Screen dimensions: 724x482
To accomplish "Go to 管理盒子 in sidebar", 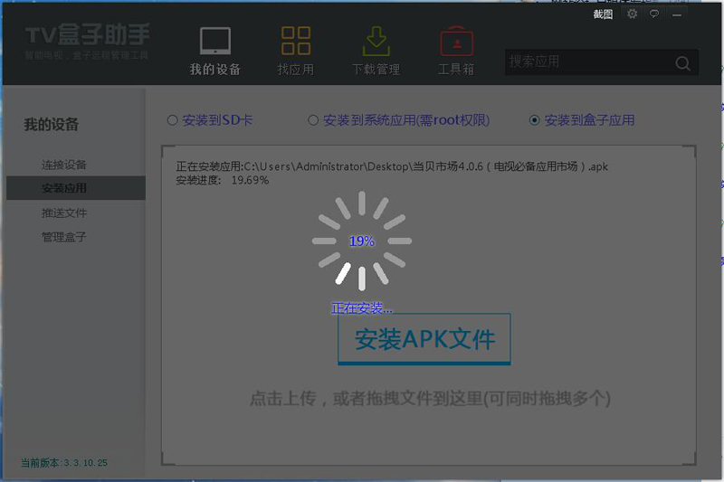I will [x=64, y=237].
